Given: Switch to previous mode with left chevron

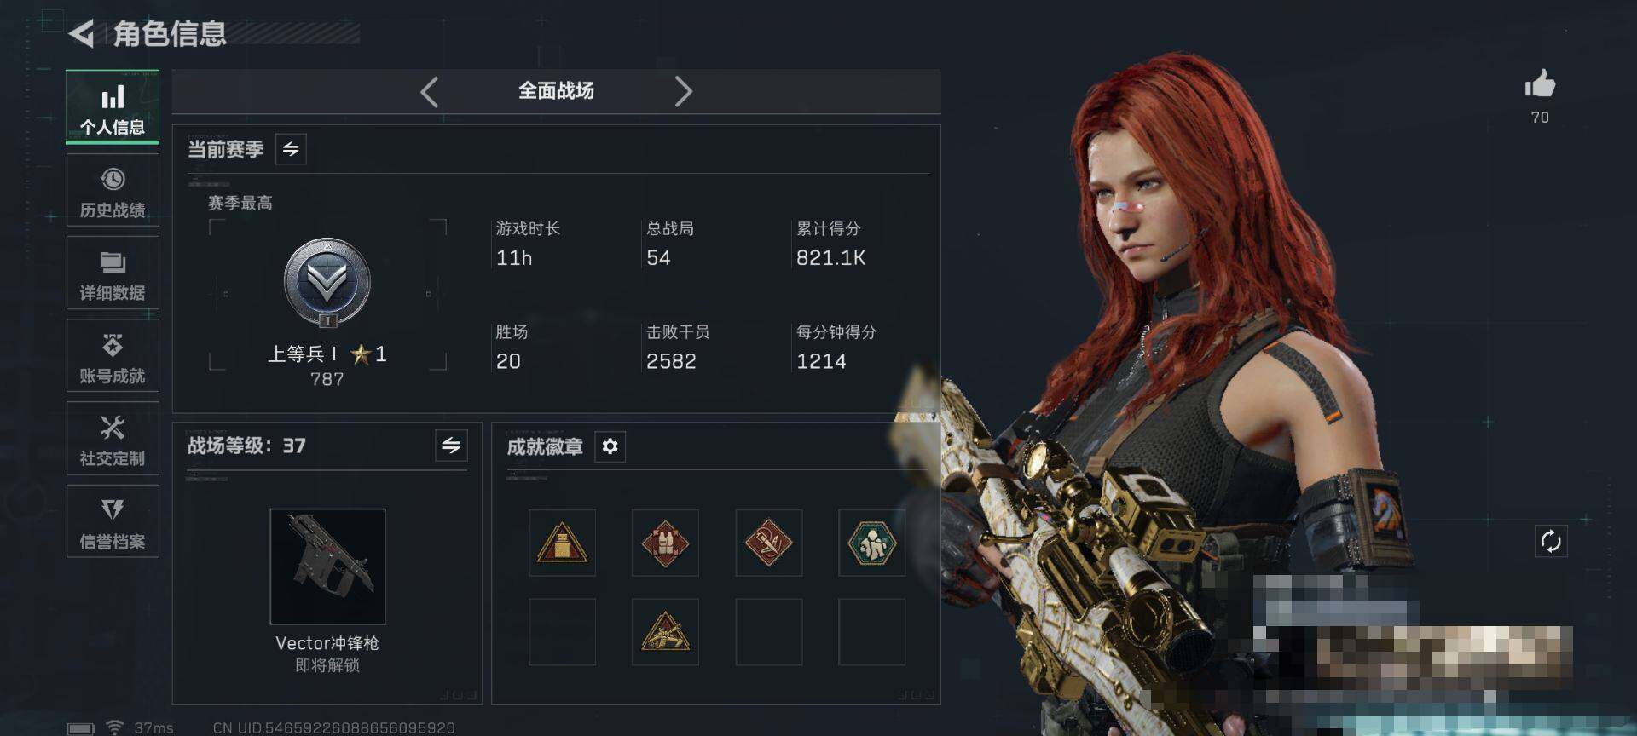Looking at the screenshot, I should pos(430,91).
